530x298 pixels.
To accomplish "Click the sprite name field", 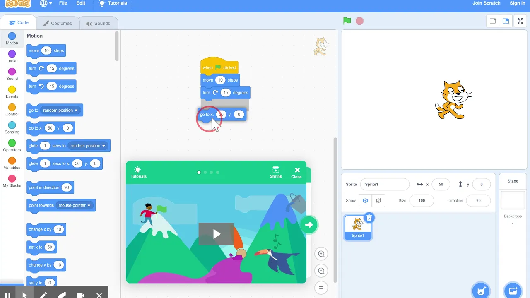I will (x=385, y=184).
